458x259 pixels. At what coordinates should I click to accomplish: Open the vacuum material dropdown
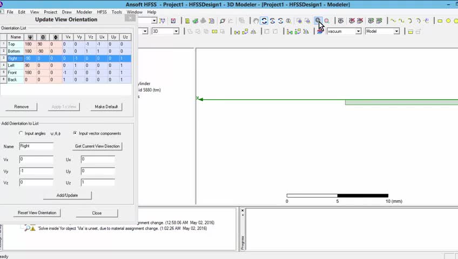click(x=358, y=31)
